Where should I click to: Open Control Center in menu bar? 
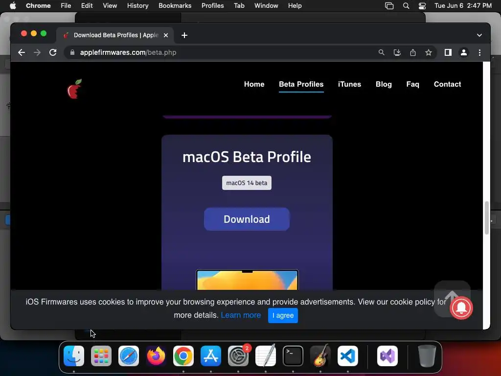coord(422,6)
